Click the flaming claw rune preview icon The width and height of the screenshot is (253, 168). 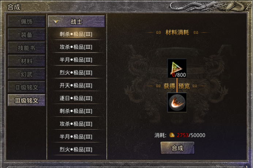point(177,102)
